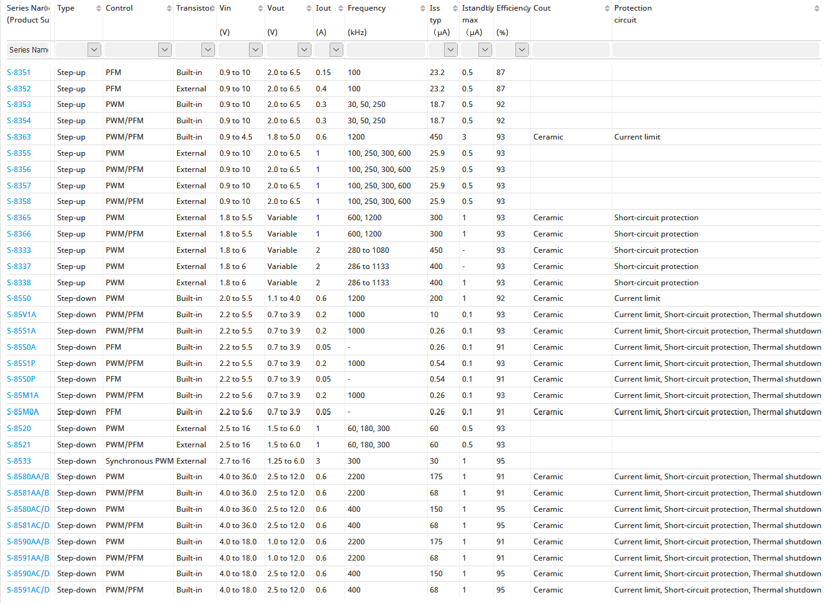
Task: Open the S-8357 series link
Action: [x=19, y=186]
